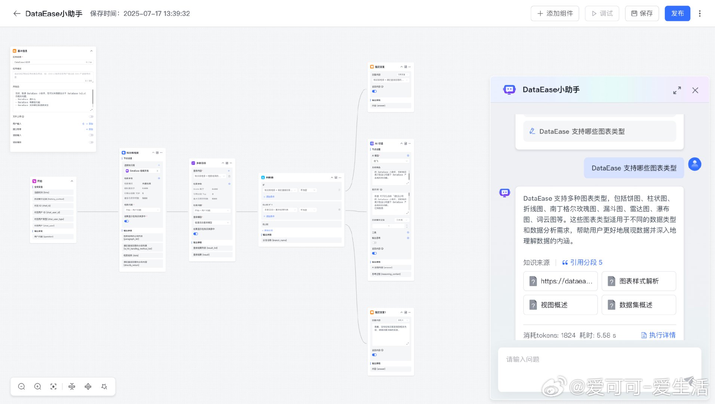
Task: Open 执行详情 execution details link
Action: point(658,335)
